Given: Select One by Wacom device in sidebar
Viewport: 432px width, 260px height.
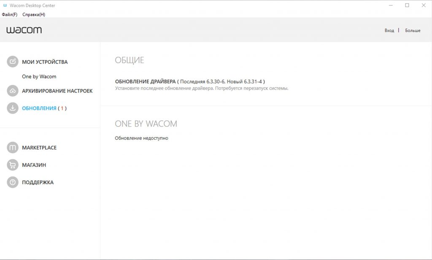Looking at the screenshot, I should [x=39, y=77].
